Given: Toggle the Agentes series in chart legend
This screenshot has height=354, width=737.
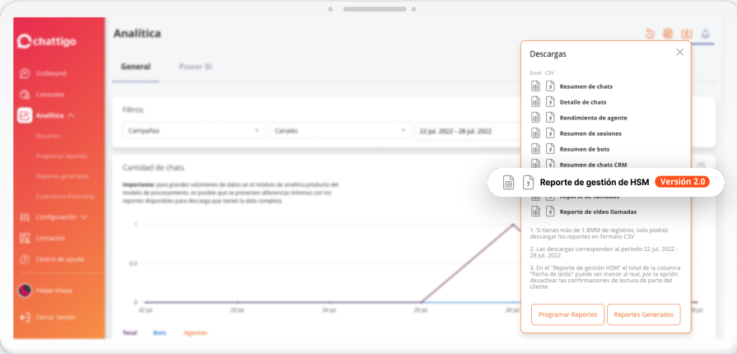Looking at the screenshot, I should point(194,333).
